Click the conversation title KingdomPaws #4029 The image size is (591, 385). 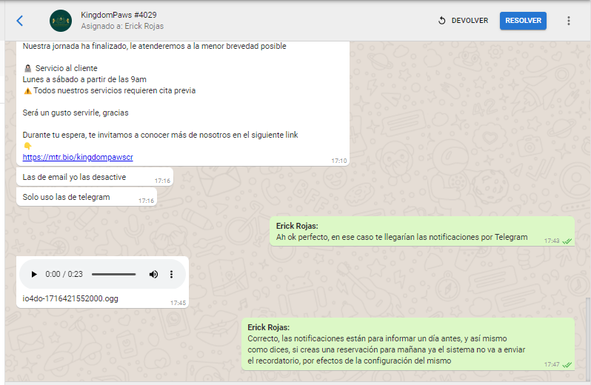click(118, 15)
